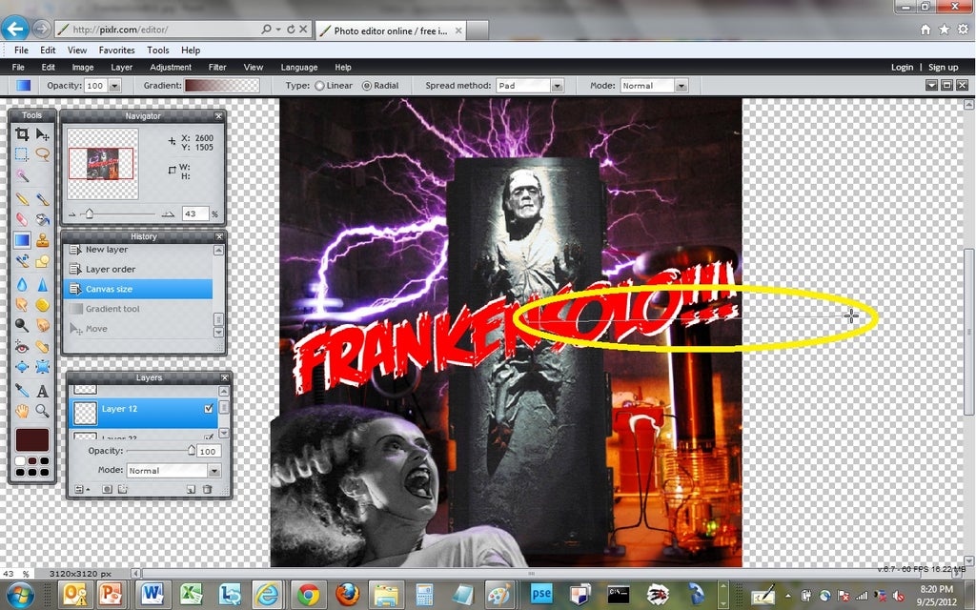Screen dimensions: 976x610
Task: Open Google Chrome from the taskbar
Action: pos(308,595)
